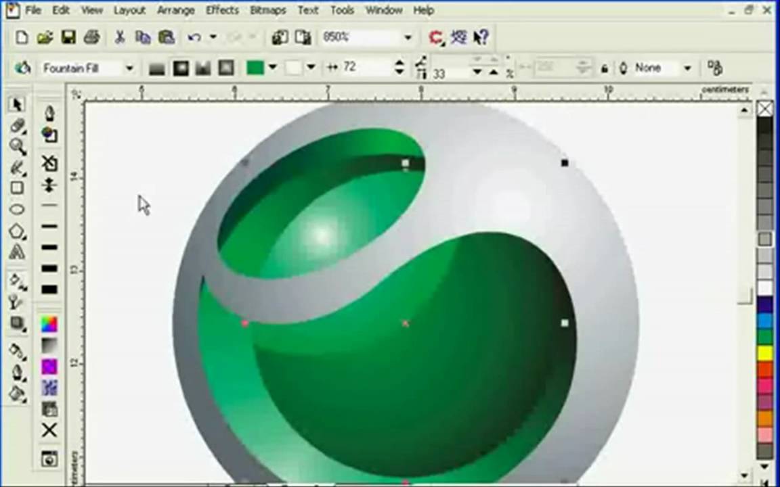The height and width of the screenshot is (487, 780).
Task: Open the Fill bucket tool flyout
Action: 17,394
